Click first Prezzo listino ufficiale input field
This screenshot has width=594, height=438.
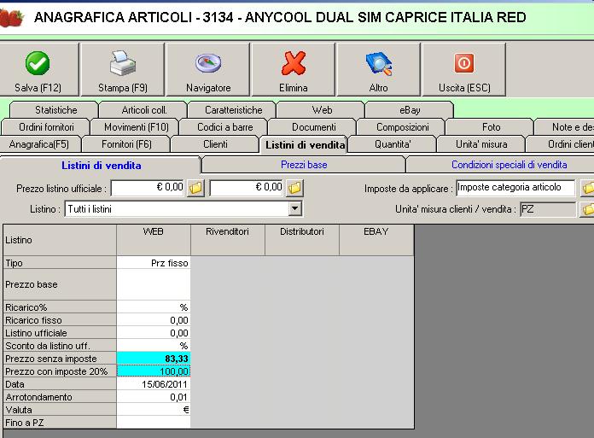(x=148, y=188)
